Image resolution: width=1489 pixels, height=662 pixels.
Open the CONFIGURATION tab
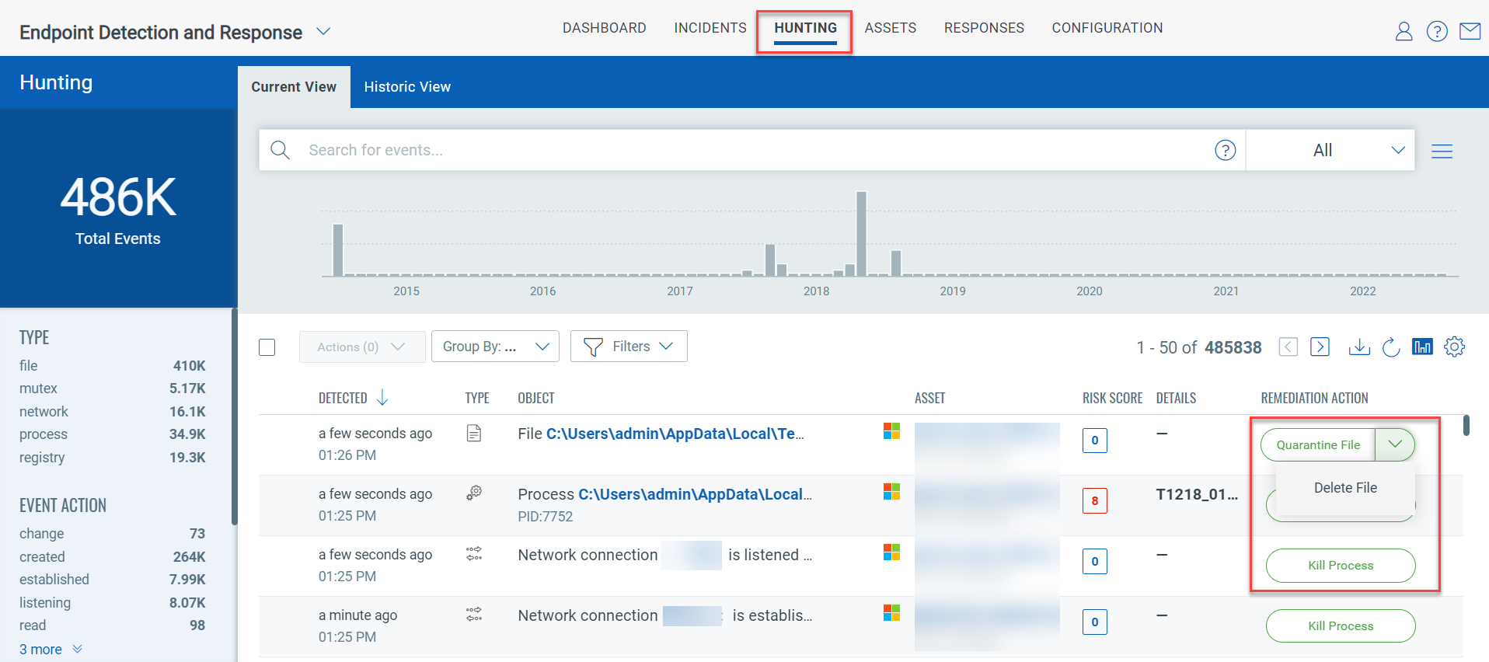pyautogui.click(x=1107, y=28)
